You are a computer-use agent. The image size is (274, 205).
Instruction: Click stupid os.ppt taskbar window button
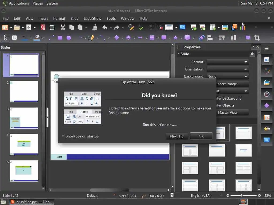coord(32,202)
